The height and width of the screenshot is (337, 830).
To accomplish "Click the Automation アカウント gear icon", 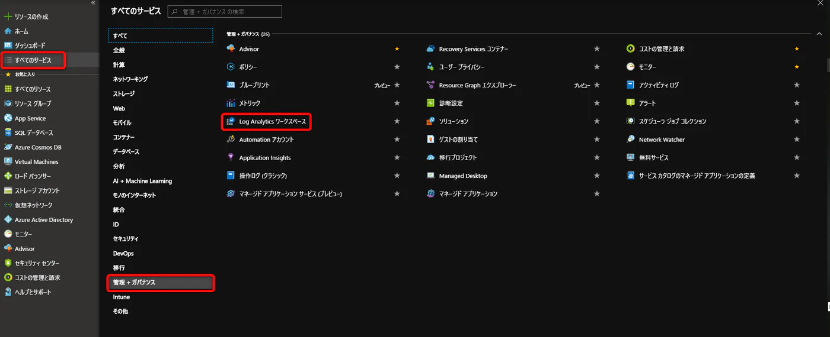I will coord(231,140).
